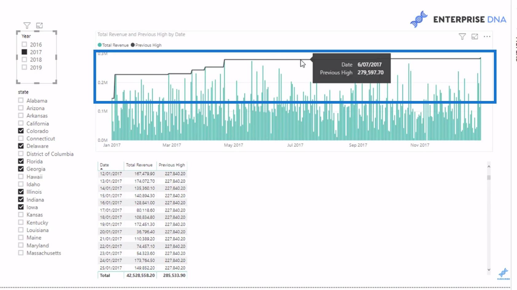Deselect the Delaware checkbox
517x290 pixels.
click(21, 146)
